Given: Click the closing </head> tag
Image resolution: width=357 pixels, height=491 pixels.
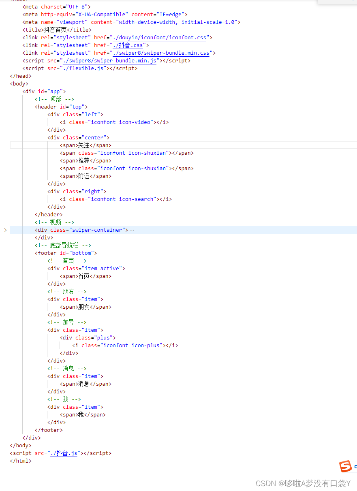Looking at the screenshot, I should tap(21, 76).
